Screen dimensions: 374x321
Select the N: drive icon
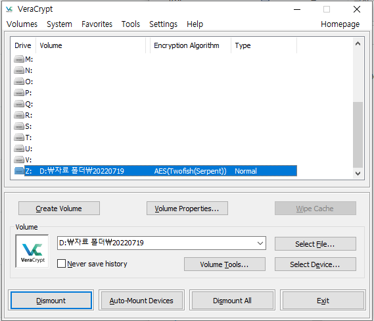19,70
